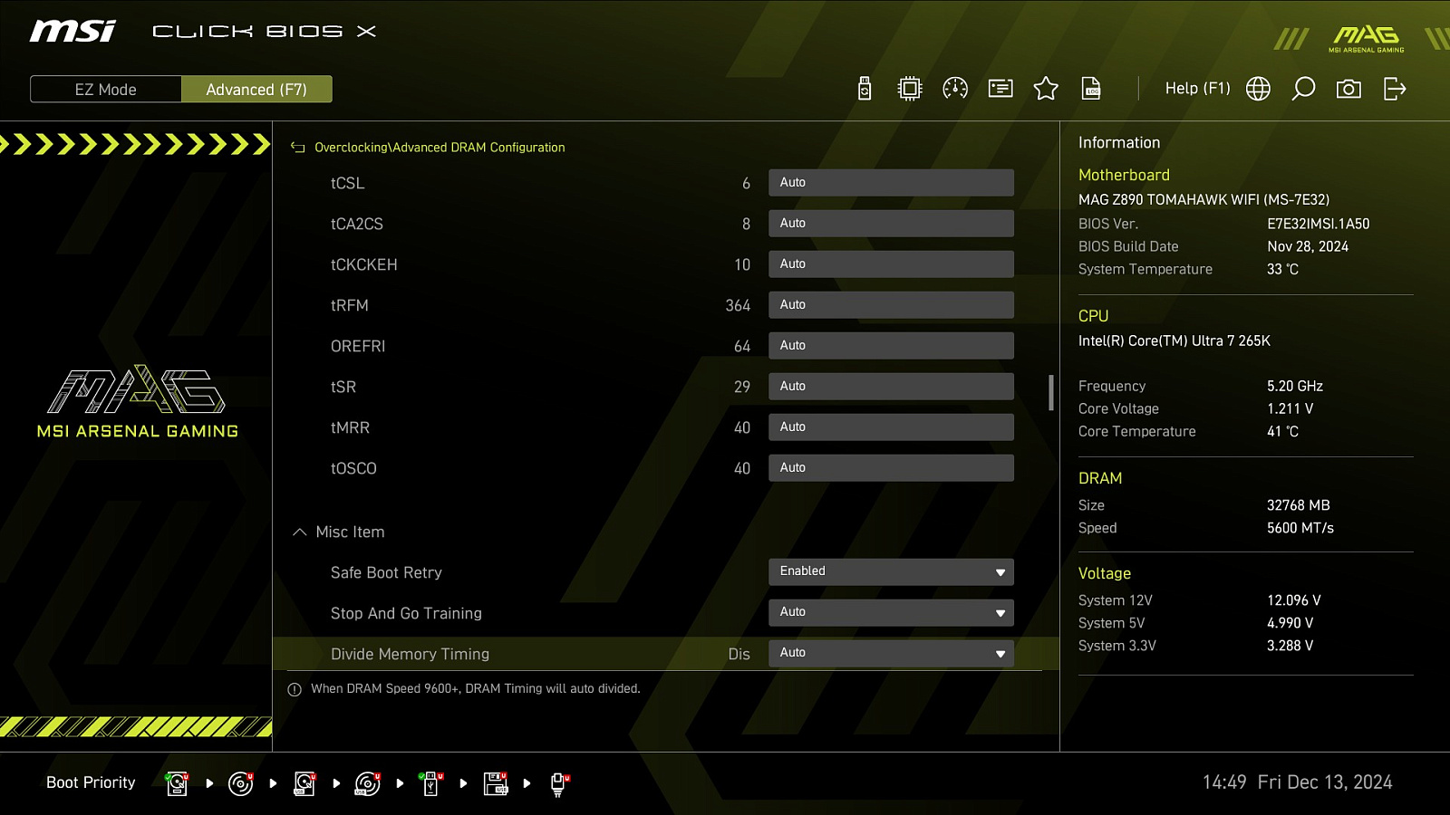Image resolution: width=1450 pixels, height=815 pixels.
Task: Click the tMRR Auto value field
Action: (891, 427)
